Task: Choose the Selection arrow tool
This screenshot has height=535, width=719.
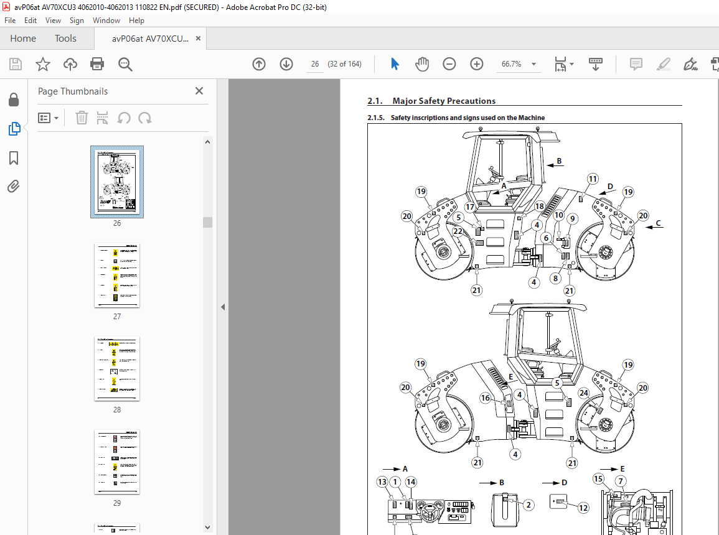Action: click(x=395, y=64)
